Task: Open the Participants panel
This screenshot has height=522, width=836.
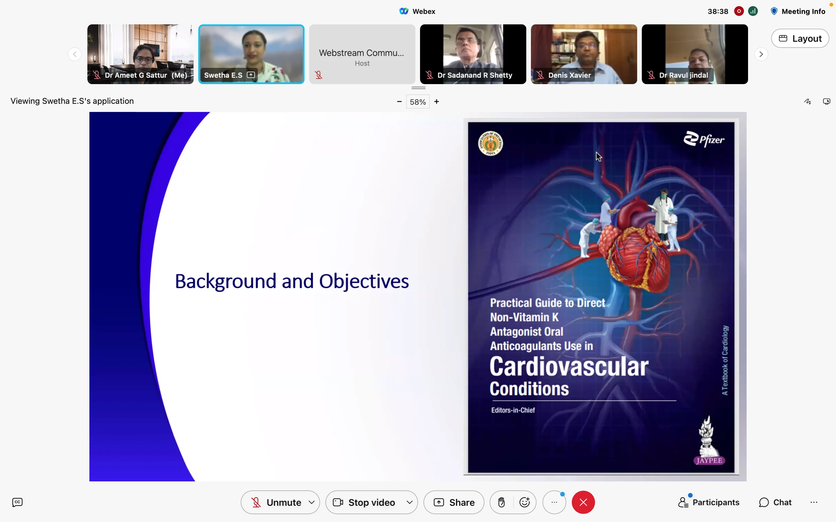Action: [x=709, y=502]
